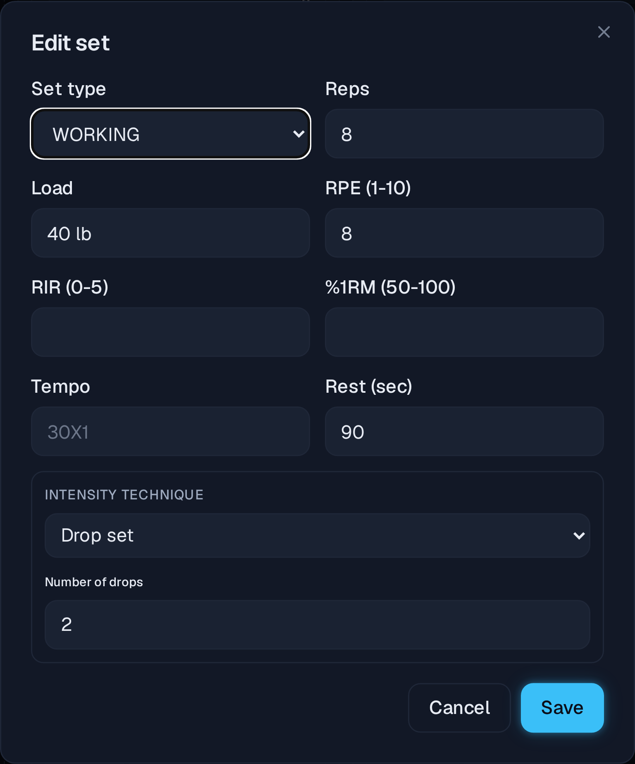Click the Set type label

click(69, 89)
